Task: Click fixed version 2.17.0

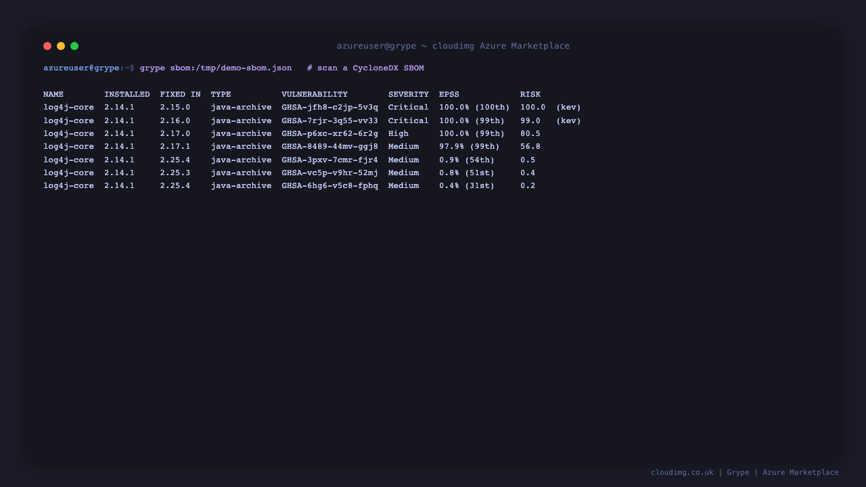Action: pyautogui.click(x=175, y=134)
